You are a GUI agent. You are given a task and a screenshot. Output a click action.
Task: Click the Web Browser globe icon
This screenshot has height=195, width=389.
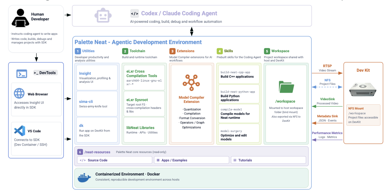pos(19,93)
